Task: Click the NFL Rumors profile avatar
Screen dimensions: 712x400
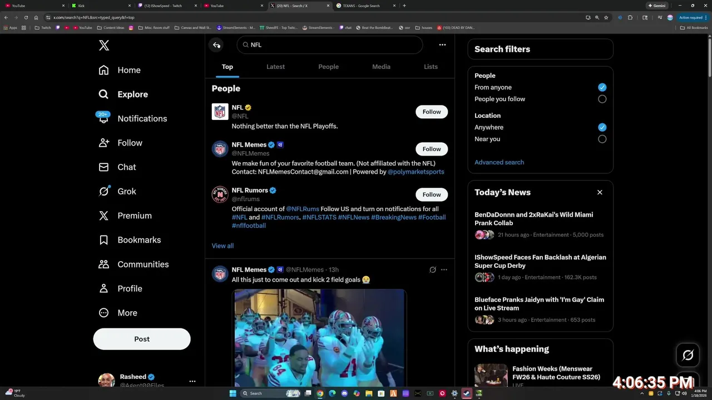Action: (x=220, y=194)
